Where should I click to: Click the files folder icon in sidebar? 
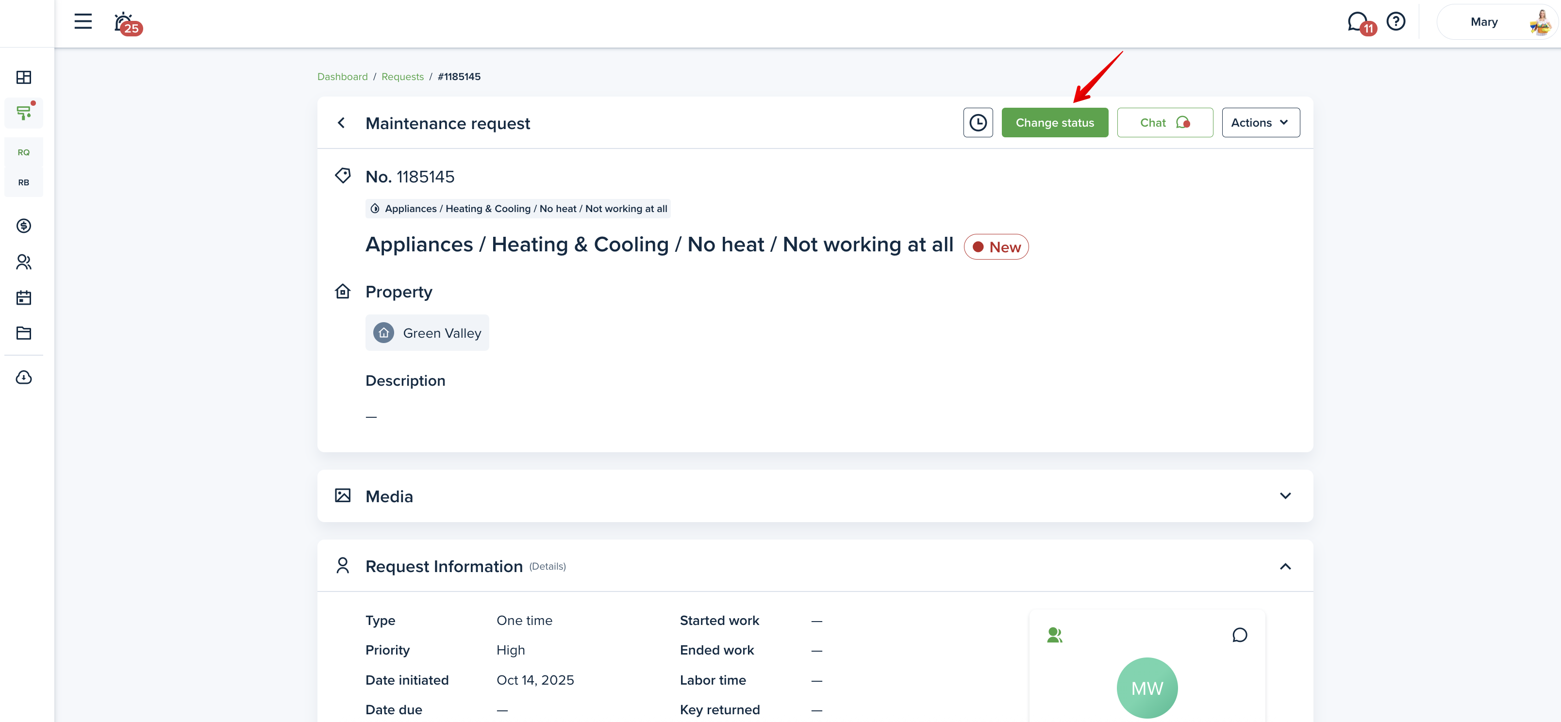24,333
